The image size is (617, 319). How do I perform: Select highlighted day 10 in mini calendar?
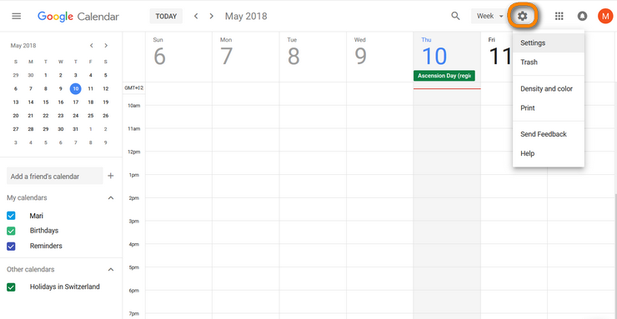(x=76, y=89)
